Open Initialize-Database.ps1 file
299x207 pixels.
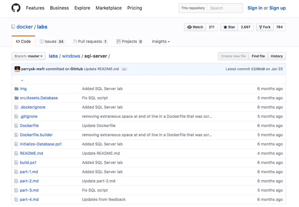pos(41,144)
